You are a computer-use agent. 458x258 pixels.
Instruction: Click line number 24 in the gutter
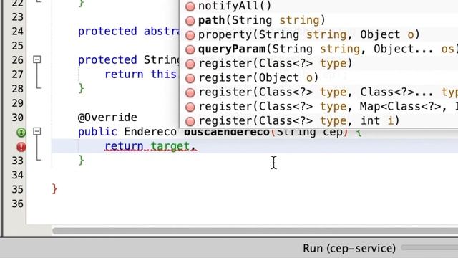[17, 31]
